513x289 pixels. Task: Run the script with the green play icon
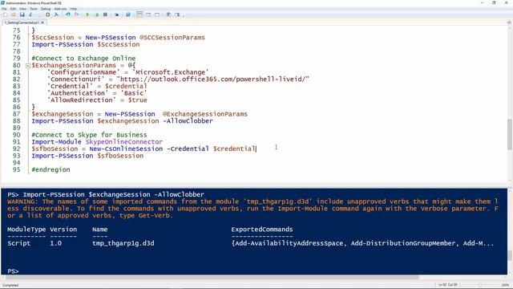[x=87, y=14]
